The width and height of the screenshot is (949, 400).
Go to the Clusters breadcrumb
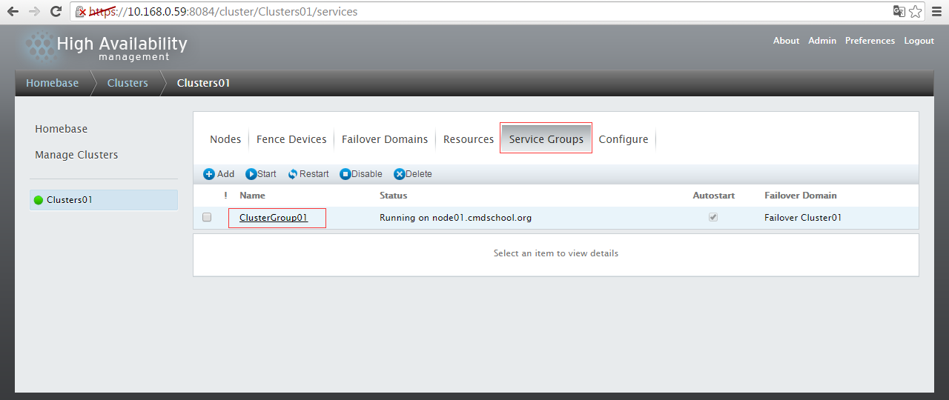[128, 83]
